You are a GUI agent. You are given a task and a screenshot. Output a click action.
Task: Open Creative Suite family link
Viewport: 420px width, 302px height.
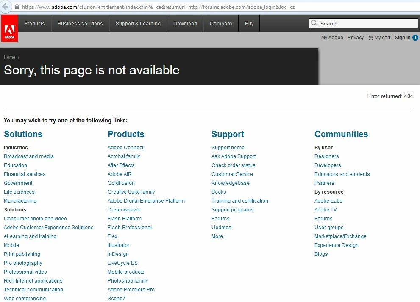point(131,192)
